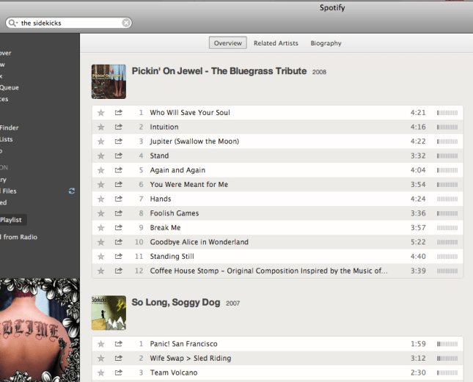Open the Files item in the sidebar

(x=9, y=191)
